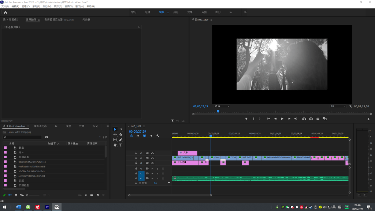The width and height of the screenshot is (375, 211).
Task: Open the zoom level dropdown showing 适合
Action: tap(222, 106)
